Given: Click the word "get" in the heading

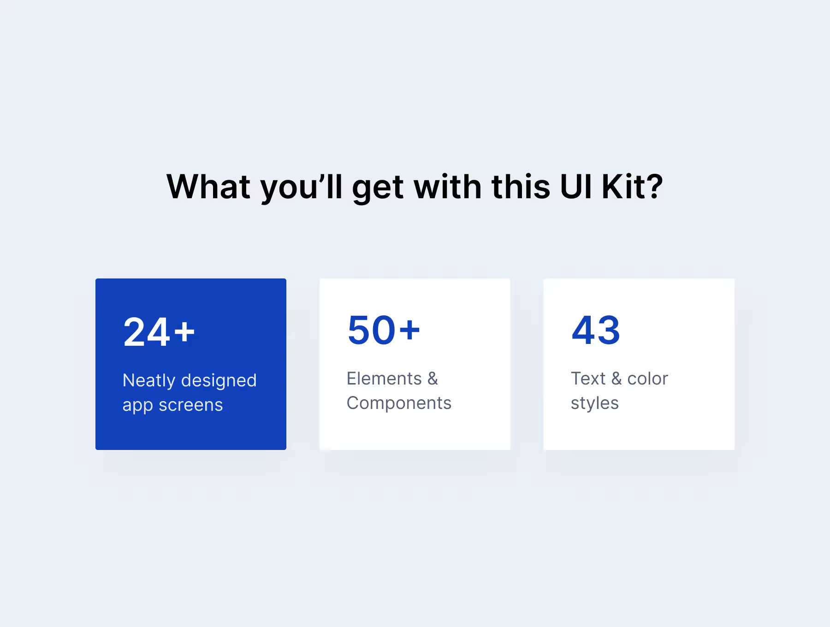Looking at the screenshot, I should point(378,189).
